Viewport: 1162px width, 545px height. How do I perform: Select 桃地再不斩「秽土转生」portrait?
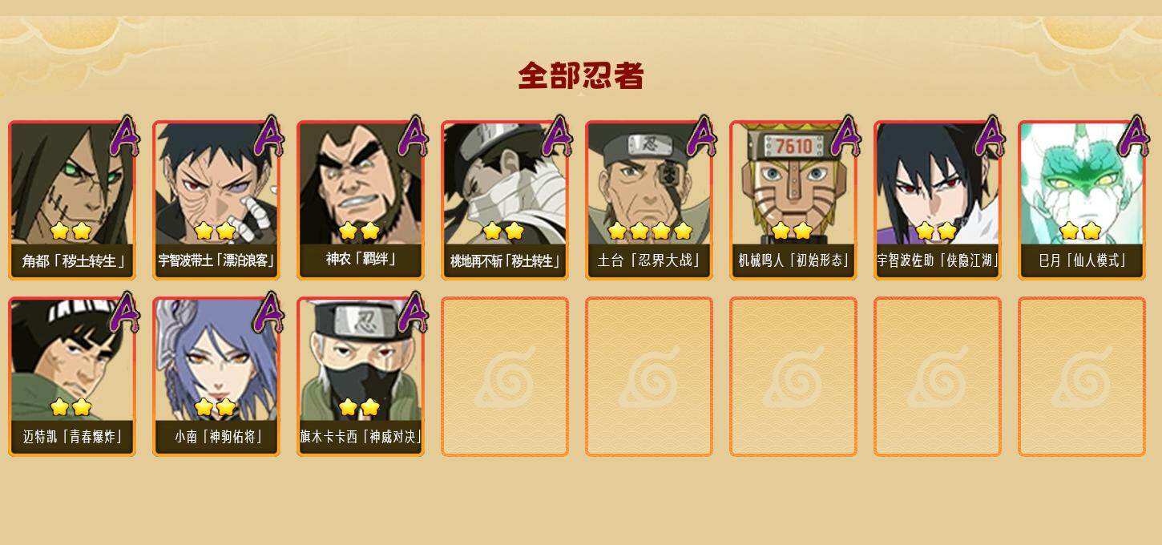[x=505, y=200]
